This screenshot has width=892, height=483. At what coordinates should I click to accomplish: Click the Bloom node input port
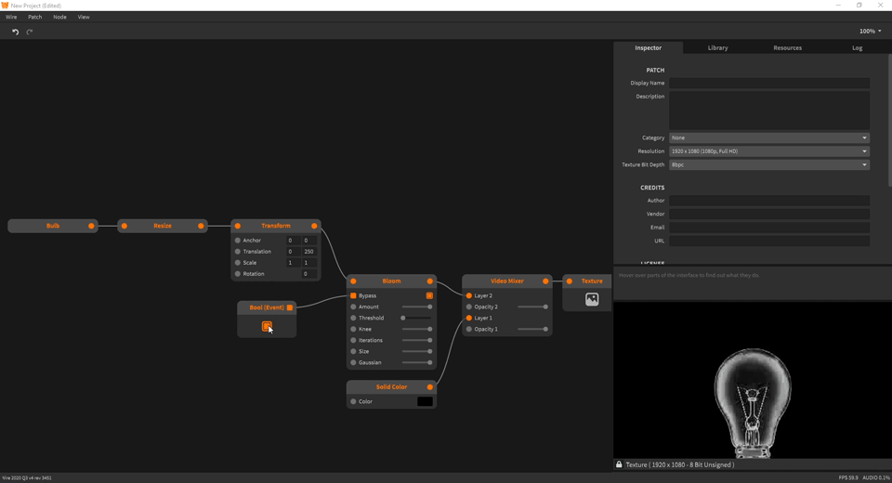(x=353, y=281)
